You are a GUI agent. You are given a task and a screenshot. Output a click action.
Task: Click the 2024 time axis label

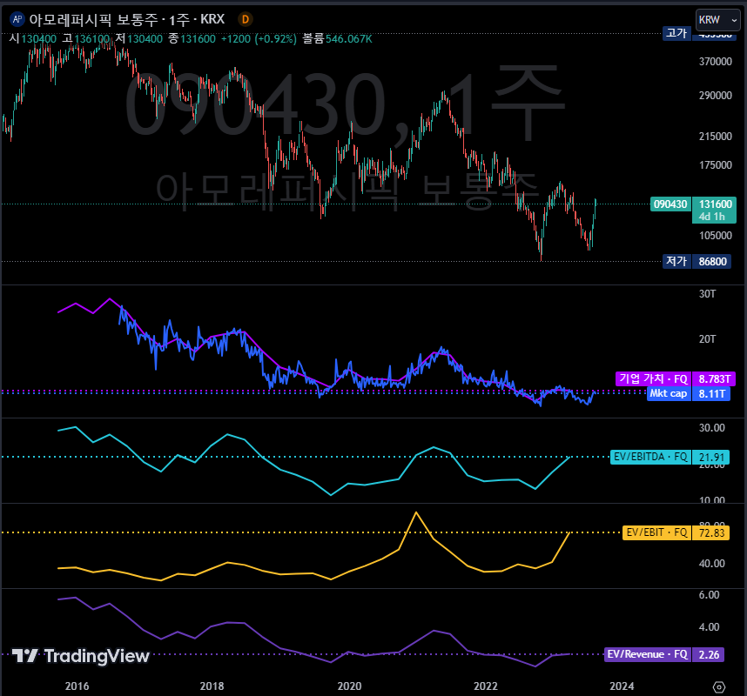coord(622,686)
